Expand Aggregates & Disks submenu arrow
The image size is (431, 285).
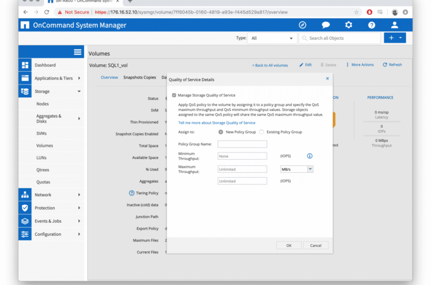79,118
